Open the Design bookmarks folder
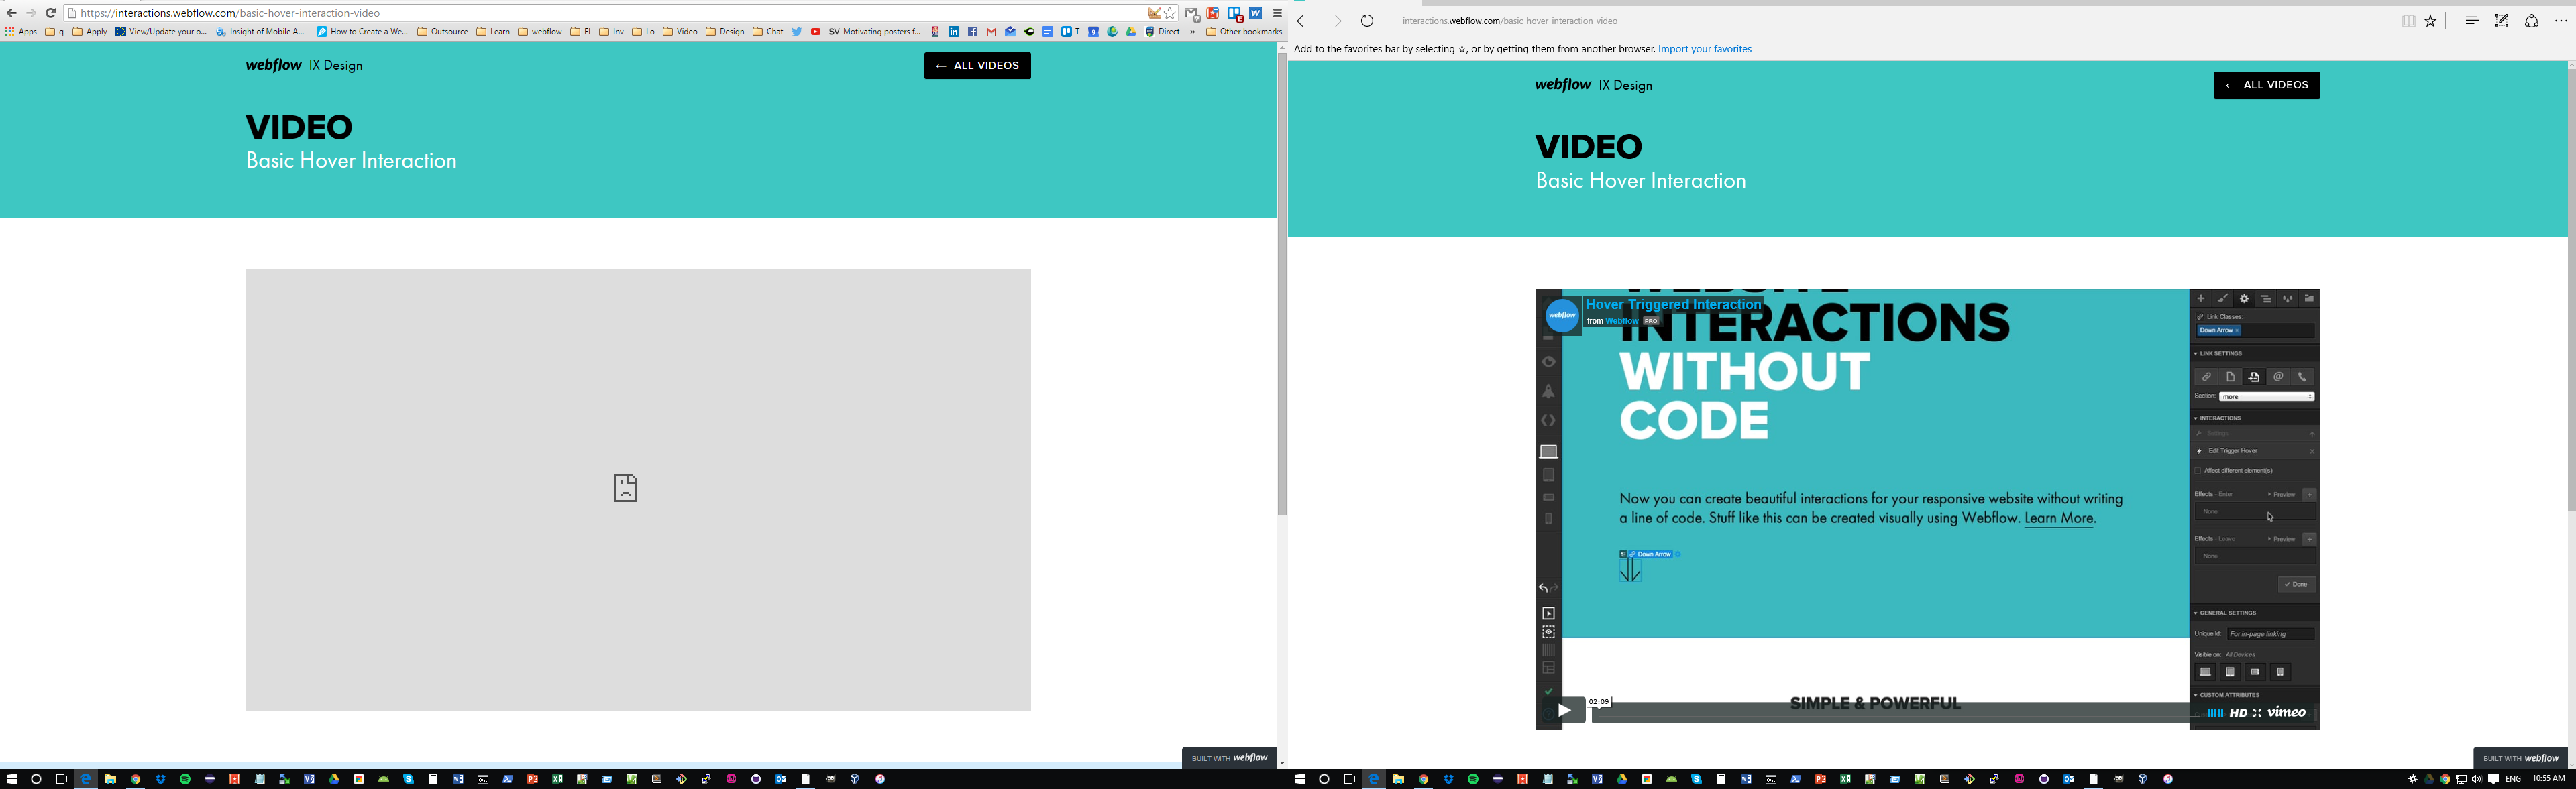This screenshot has height=789, width=2576. pyautogui.click(x=725, y=32)
